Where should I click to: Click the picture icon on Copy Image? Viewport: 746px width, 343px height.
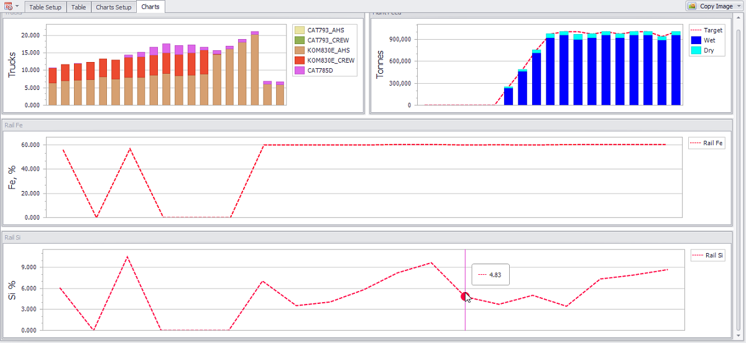click(693, 6)
